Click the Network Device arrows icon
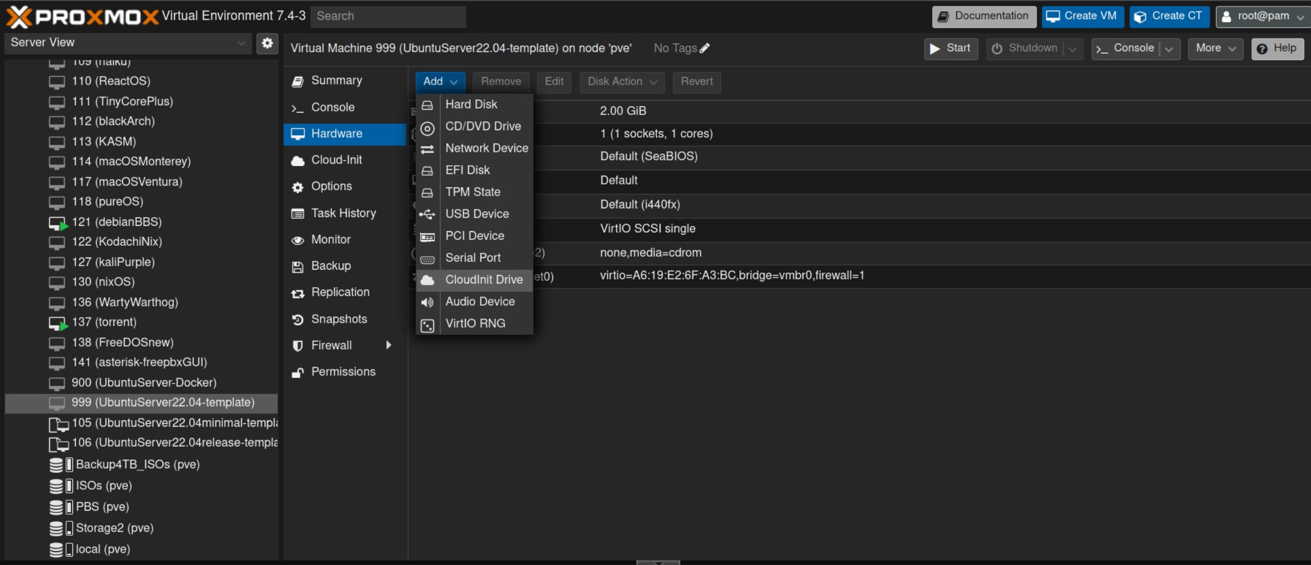Viewport: 1311px width, 565px height. coord(427,149)
